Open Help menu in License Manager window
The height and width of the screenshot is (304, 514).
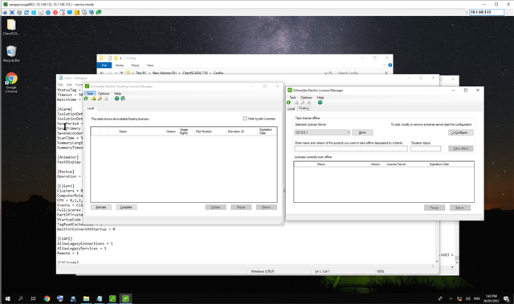320,98
